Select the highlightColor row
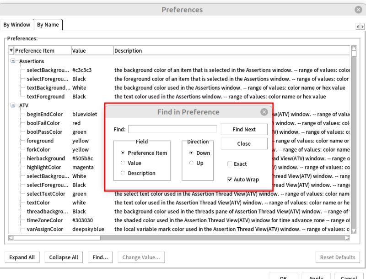 click(179, 167)
